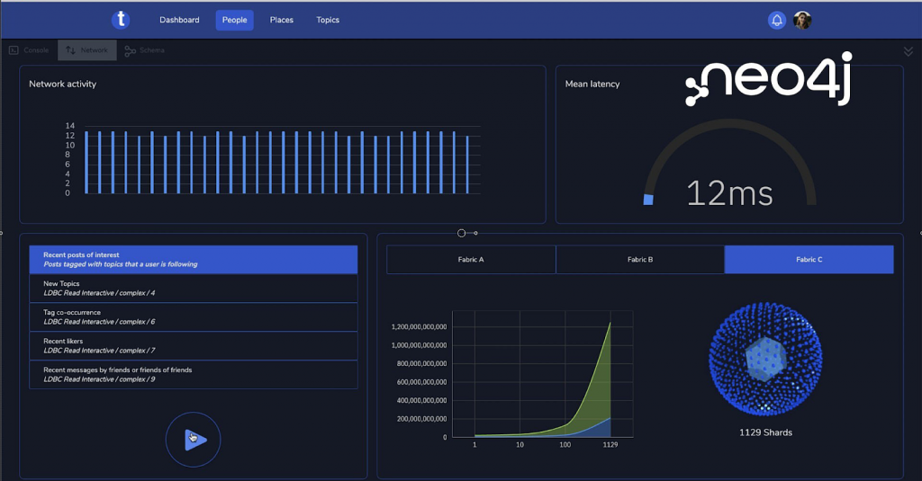Click the blue 't' app logo

121,20
